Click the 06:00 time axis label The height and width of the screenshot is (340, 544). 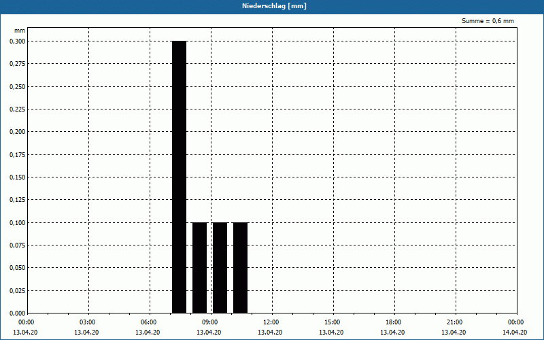click(149, 322)
